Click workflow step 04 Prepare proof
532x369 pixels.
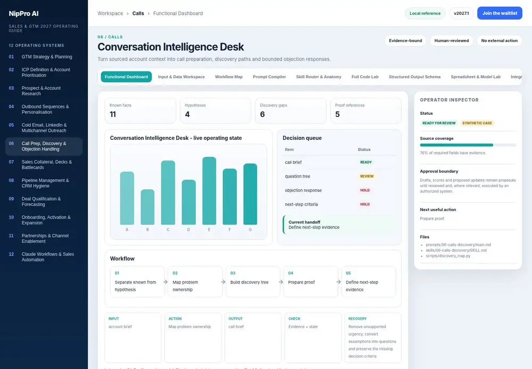[x=311, y=282]
